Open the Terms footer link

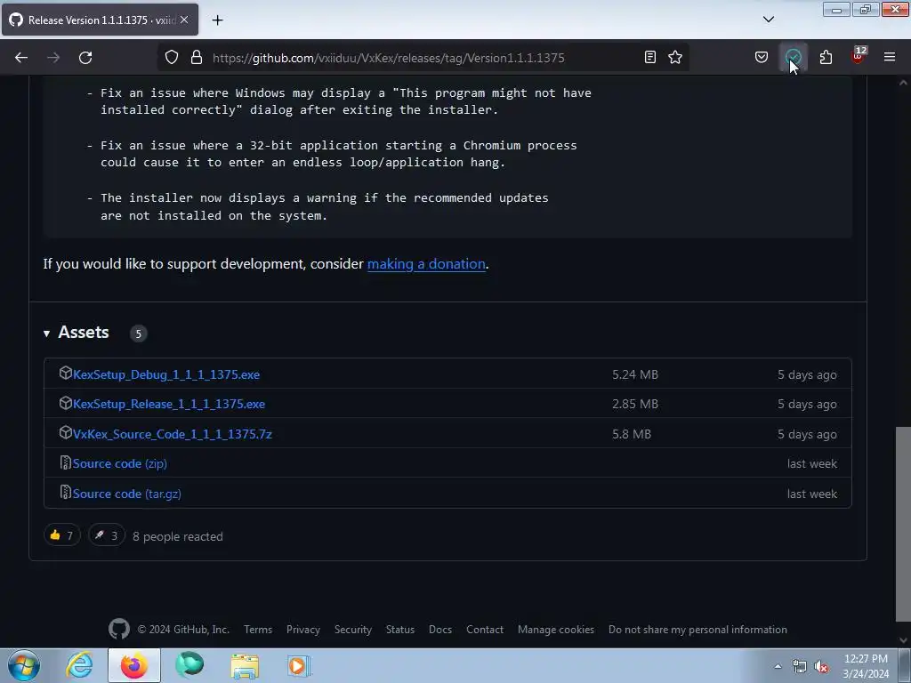258,630
